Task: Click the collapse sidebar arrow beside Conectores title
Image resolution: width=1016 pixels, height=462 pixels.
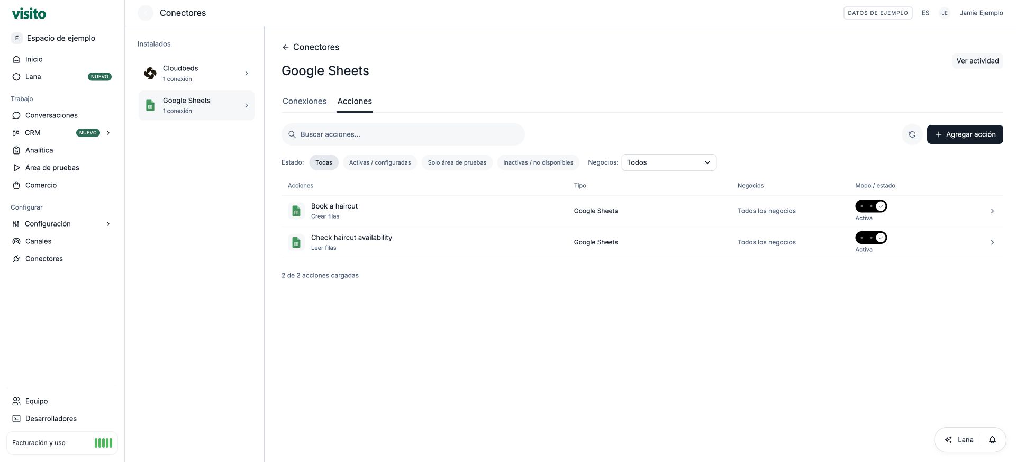Action: (146, 13)
